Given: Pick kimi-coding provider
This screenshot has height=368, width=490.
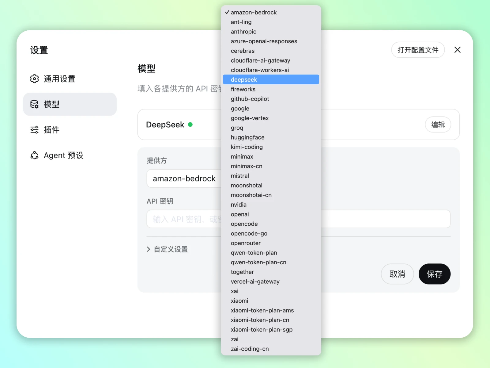Looking at the screenshot, I should 271,147.
